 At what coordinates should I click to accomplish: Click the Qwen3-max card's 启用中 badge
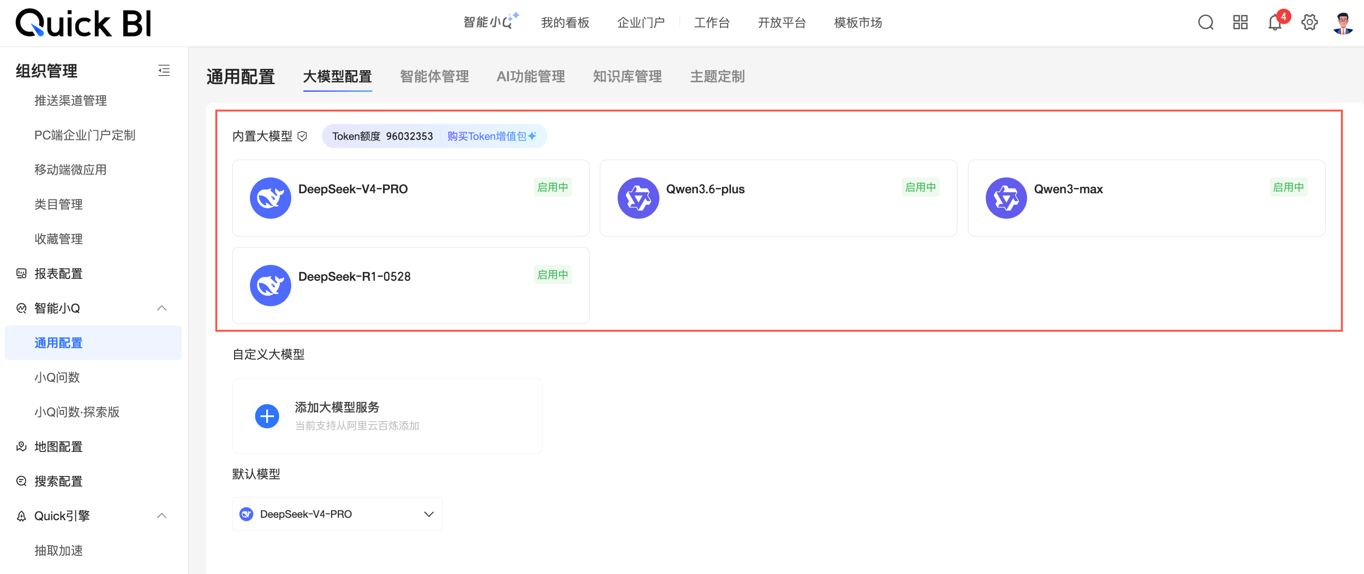pos(1288,187)
